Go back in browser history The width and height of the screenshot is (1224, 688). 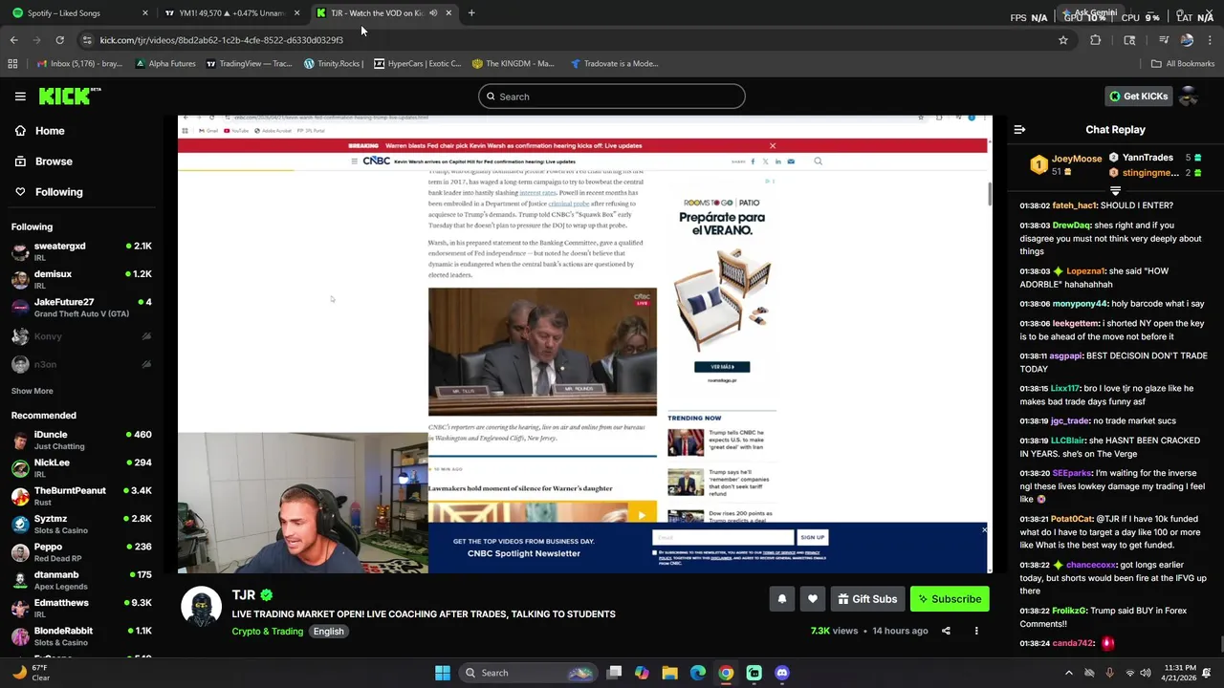pos(13,40)
